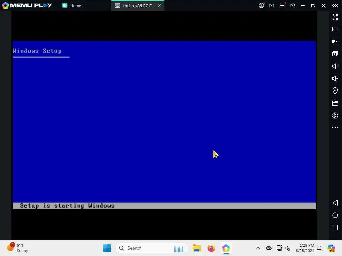Open the notifications bell
Screen dimensions: 342x256
coord(319,248)
